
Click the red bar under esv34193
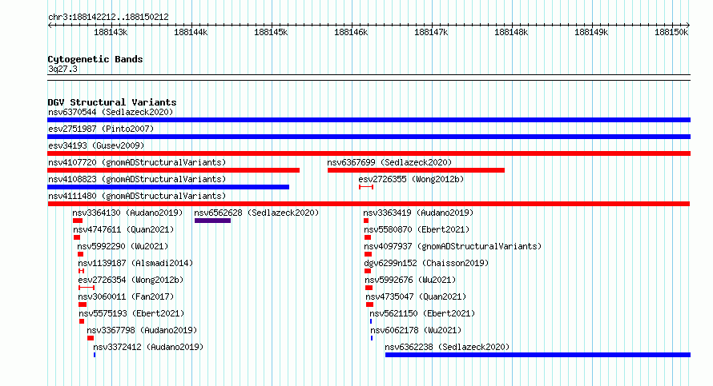(x=369, y=153)
